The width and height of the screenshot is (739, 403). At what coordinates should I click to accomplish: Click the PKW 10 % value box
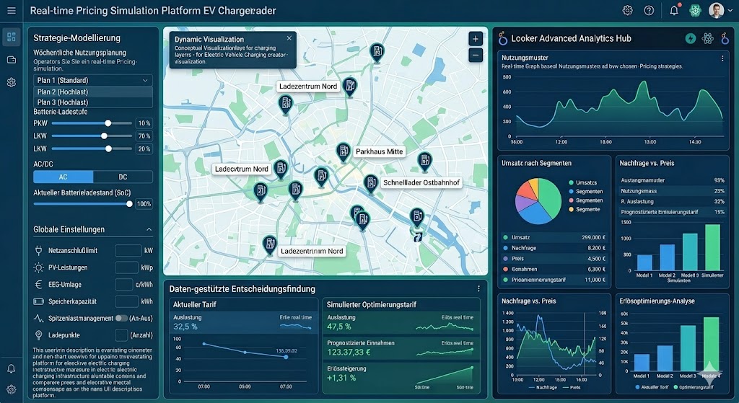click(x=144, y=123)
